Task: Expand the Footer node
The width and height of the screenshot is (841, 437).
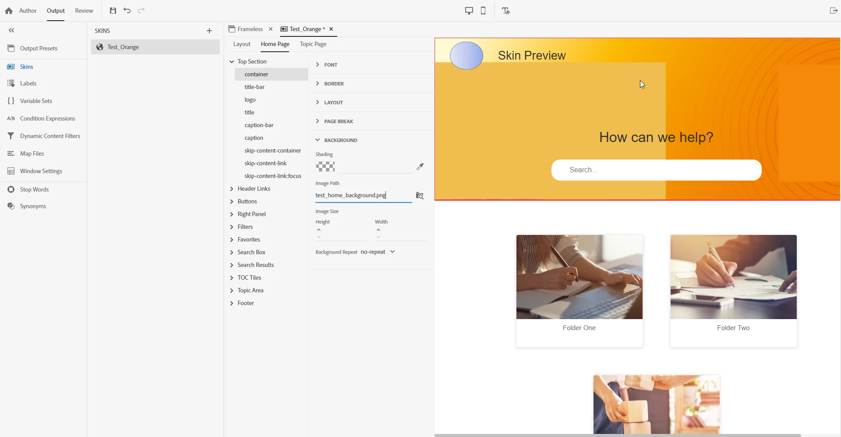Action: coord(232,303)
